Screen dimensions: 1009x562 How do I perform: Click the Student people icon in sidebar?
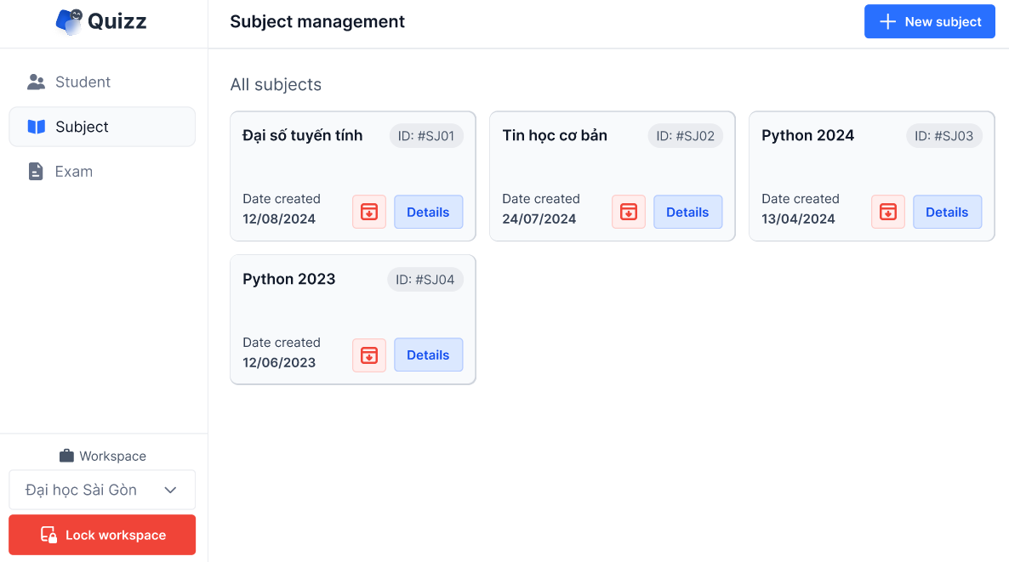click(36, 82)
